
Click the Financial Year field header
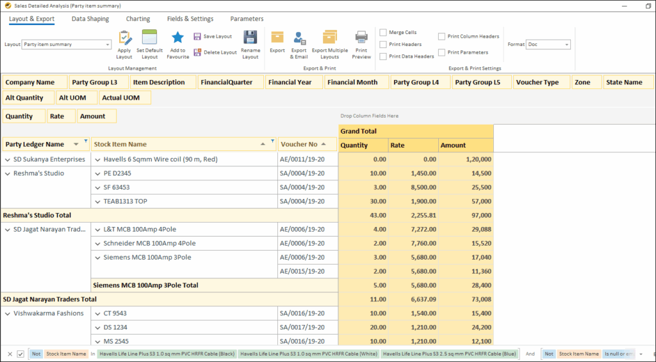tap(290, 83)
